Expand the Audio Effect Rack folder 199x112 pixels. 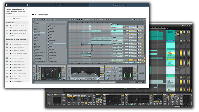47,27
